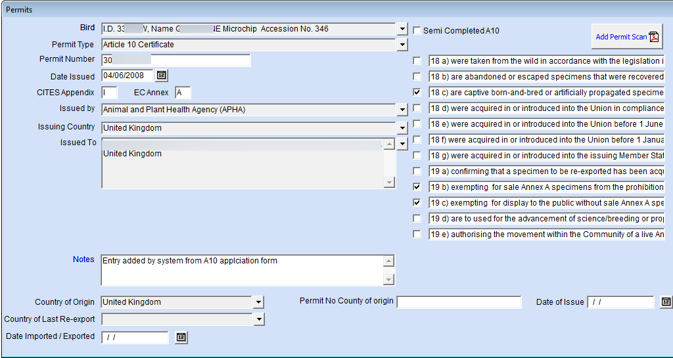Open calendar picker beside Date Issued
Image resolution: width=673 pixels, height=358 pixels.
162,76
